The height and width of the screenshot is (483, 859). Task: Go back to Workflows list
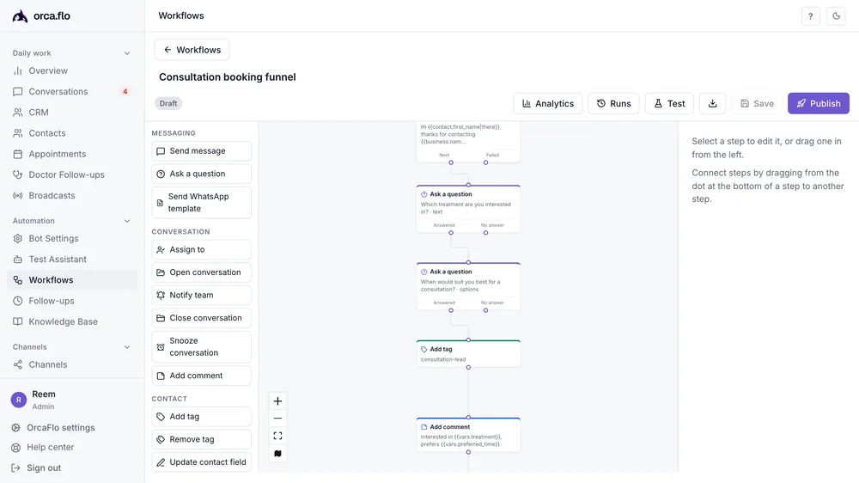(x=192, y=50)
